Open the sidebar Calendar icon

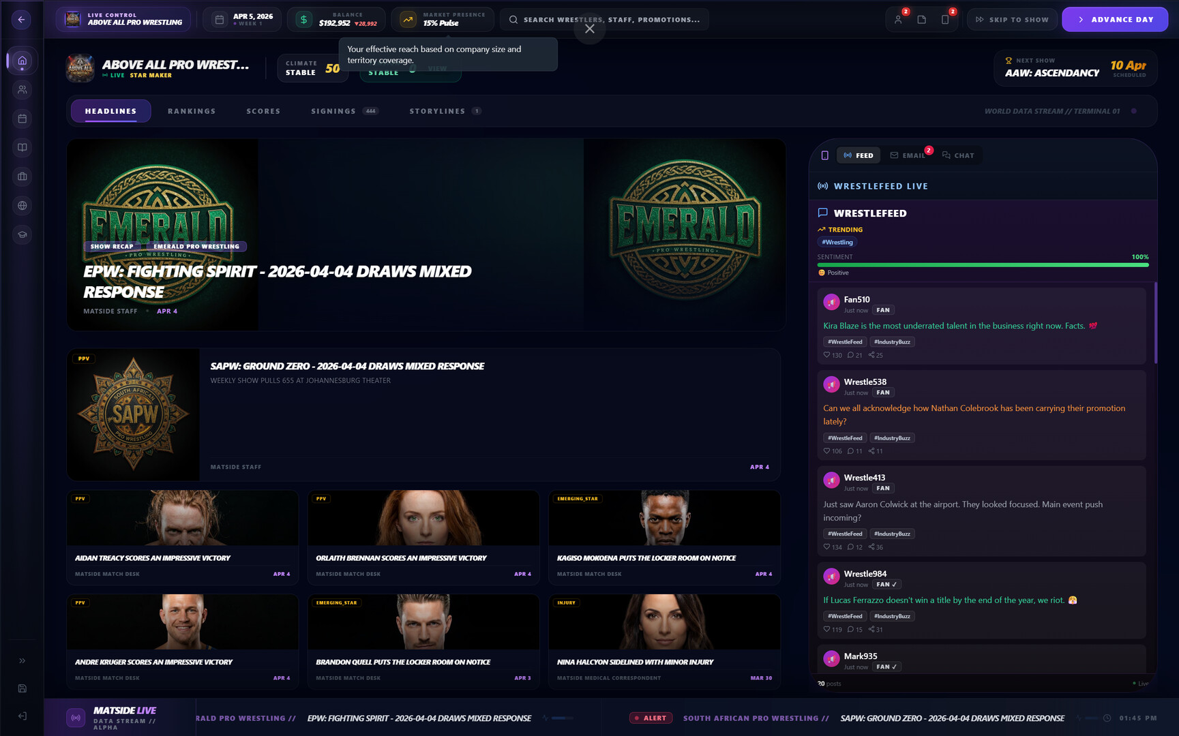tap(22, 118)
